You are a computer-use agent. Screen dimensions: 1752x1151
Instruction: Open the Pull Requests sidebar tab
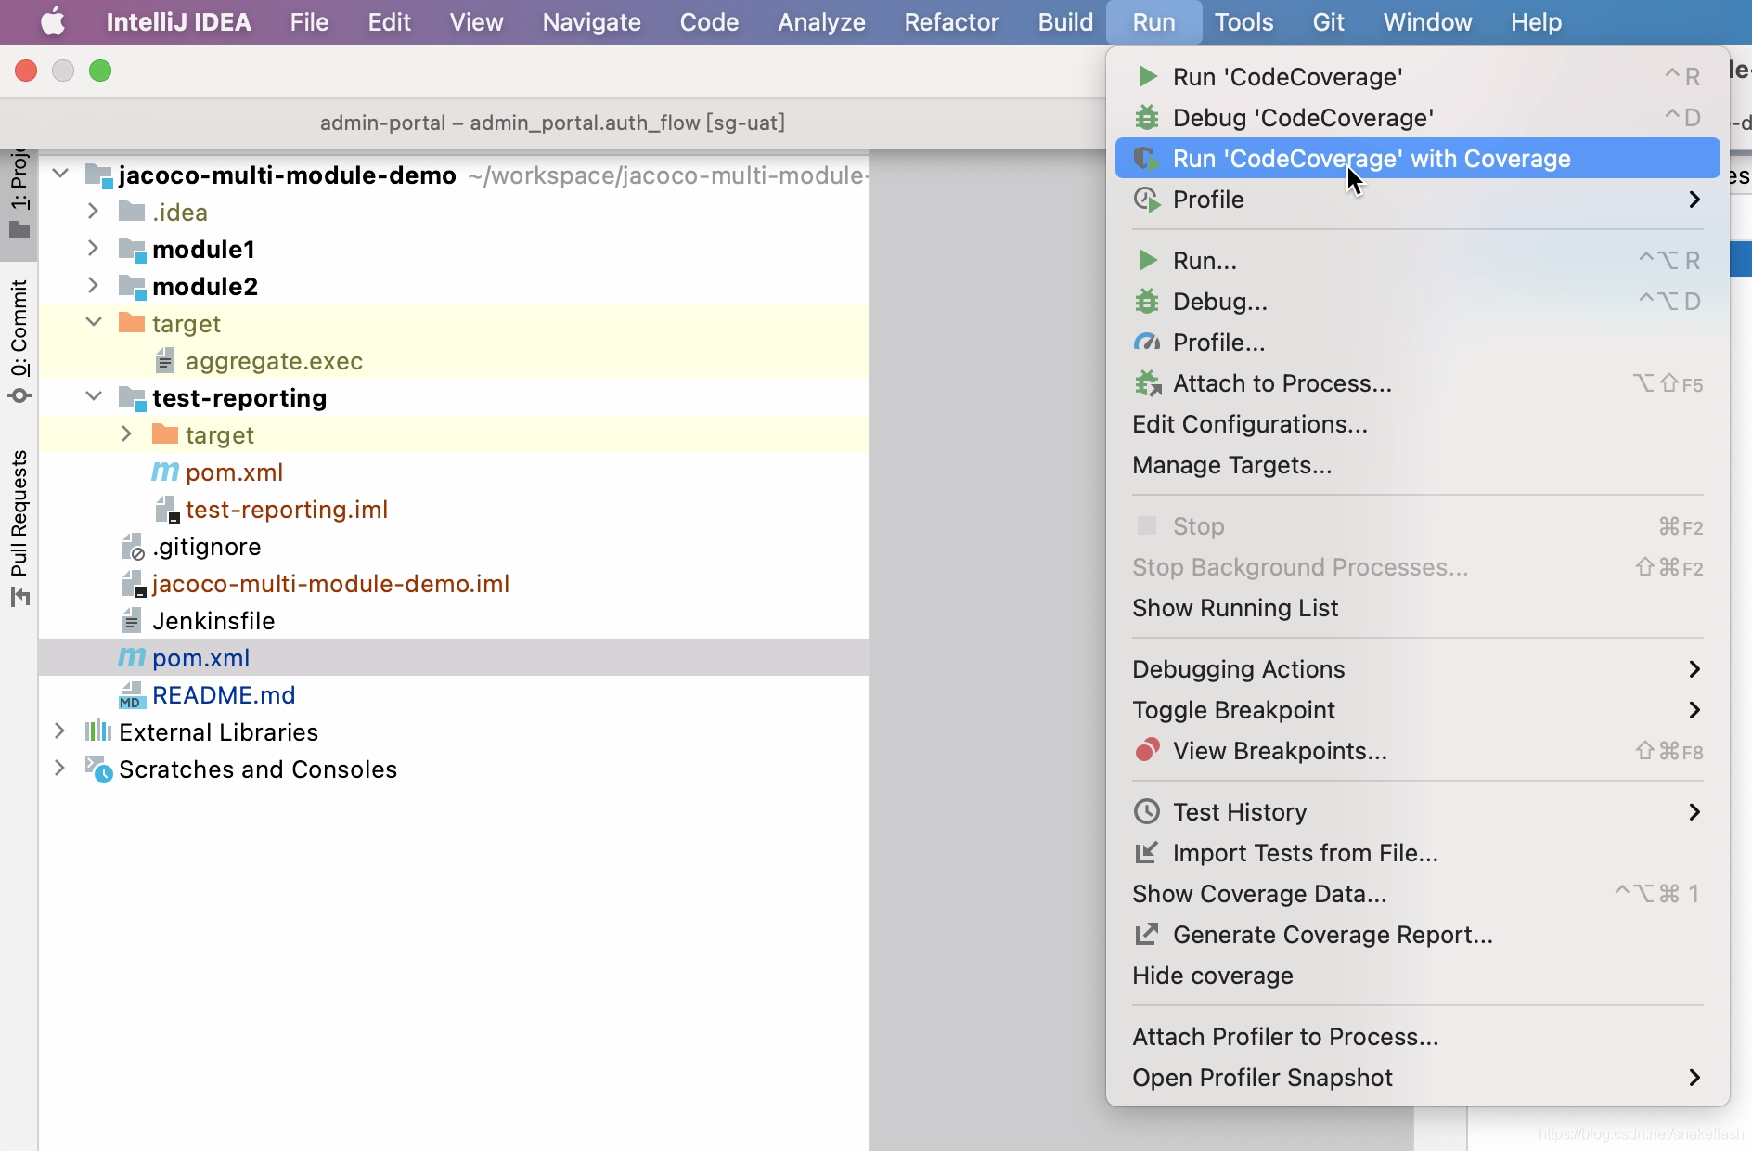[19, 527]
